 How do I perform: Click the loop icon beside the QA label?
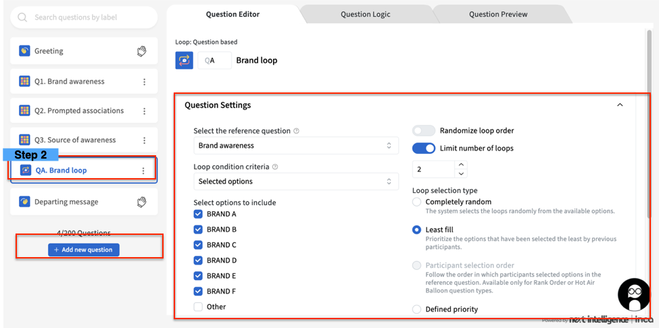click(x=184, y=60)
